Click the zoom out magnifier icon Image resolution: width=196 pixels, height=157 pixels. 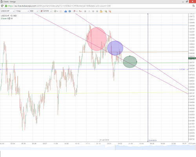[x=110, y=11]
